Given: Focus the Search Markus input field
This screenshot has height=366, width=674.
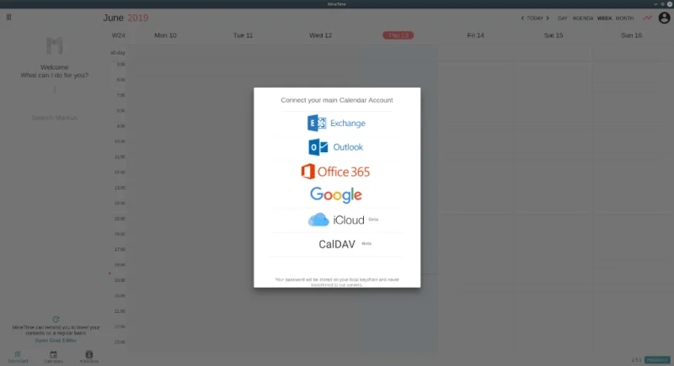Looking at the screenshot, I should click(55, 118).
